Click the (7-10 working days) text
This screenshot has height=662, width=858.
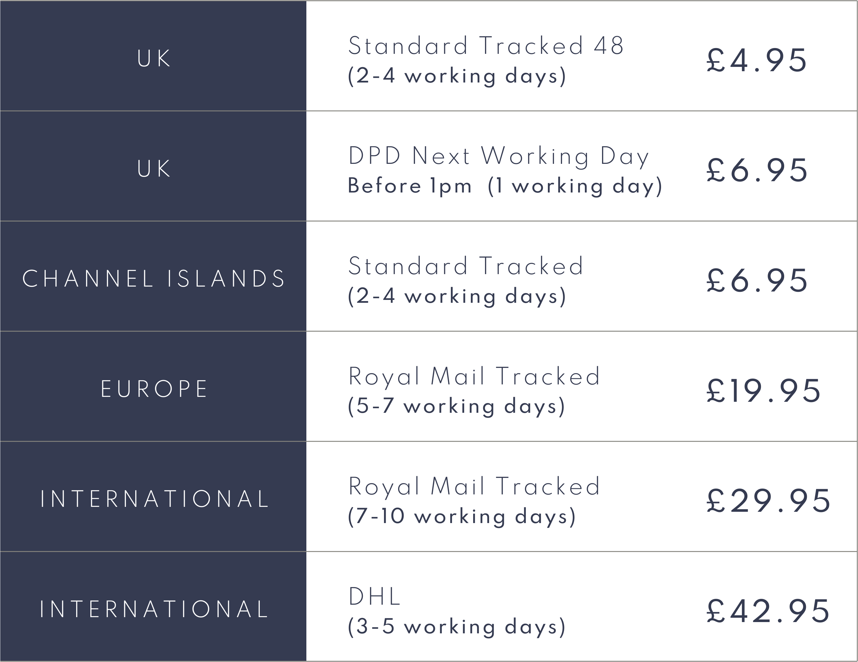tap(462, 516)
